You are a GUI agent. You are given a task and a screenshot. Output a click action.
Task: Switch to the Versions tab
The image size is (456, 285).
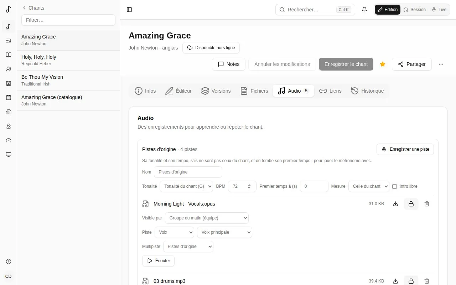(x=216, y=91)
